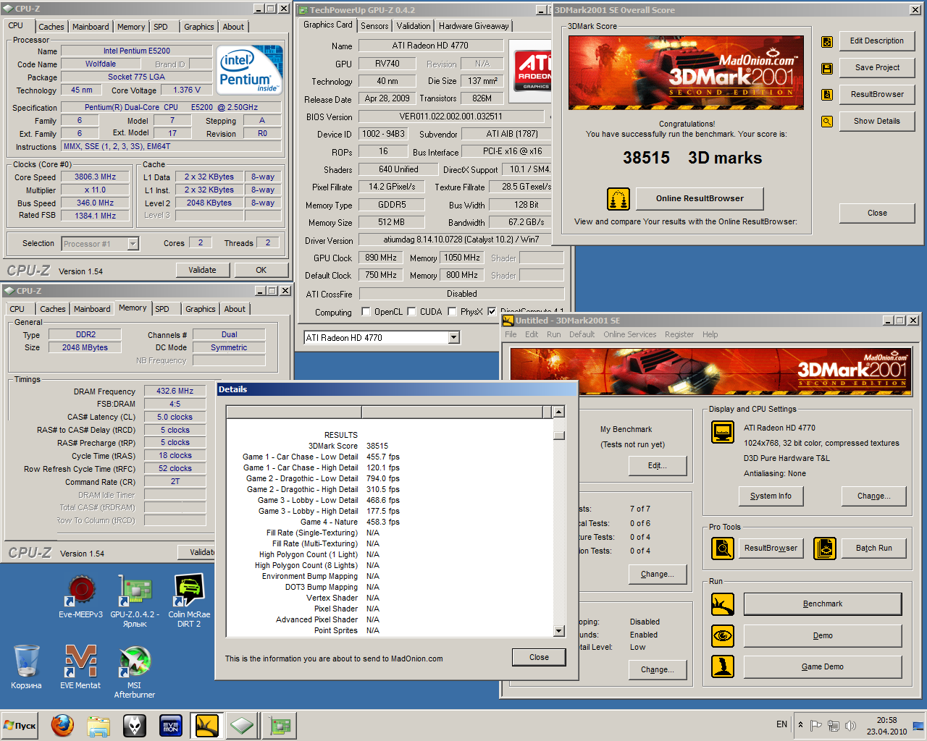The width and height of the screenshot is (927, 741).
Task: Click the Show Details button
Action: click(877, 121)
